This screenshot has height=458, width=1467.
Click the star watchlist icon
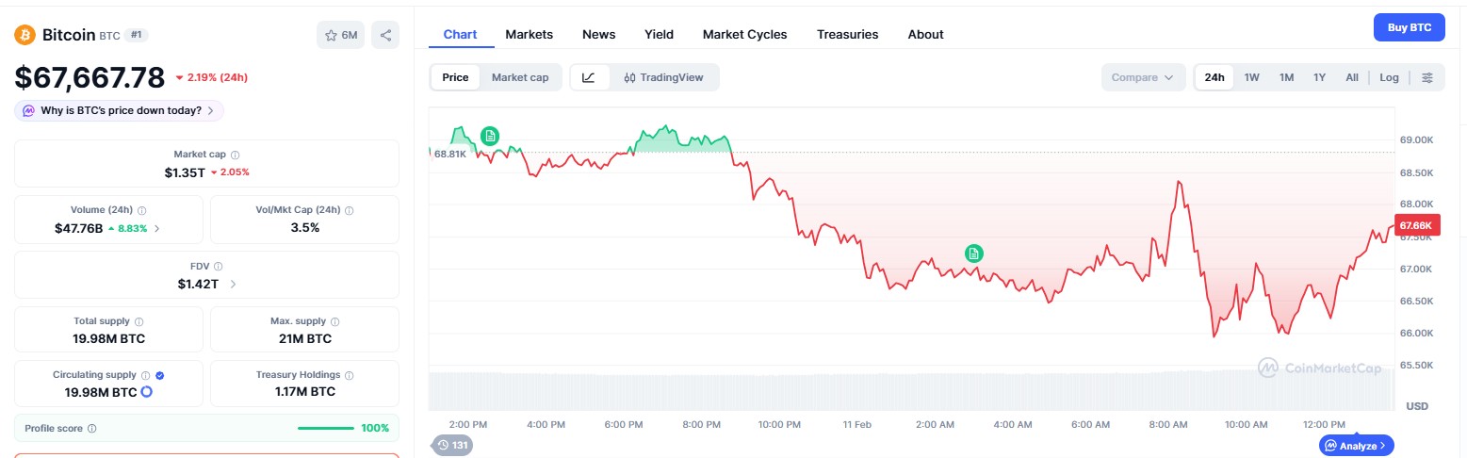pos(332,36)
